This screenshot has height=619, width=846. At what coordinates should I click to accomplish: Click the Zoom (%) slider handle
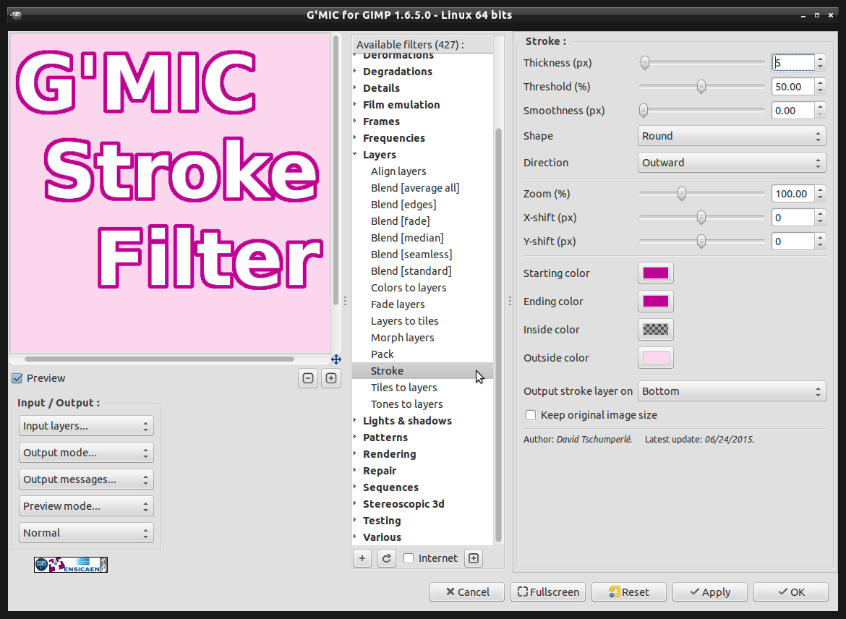(682, 194)
